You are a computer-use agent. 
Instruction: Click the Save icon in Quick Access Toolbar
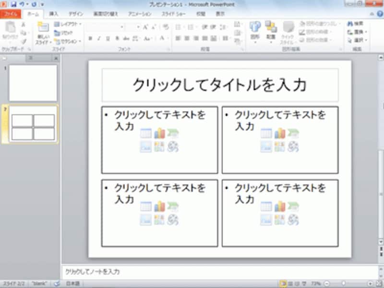pos(14,4)
